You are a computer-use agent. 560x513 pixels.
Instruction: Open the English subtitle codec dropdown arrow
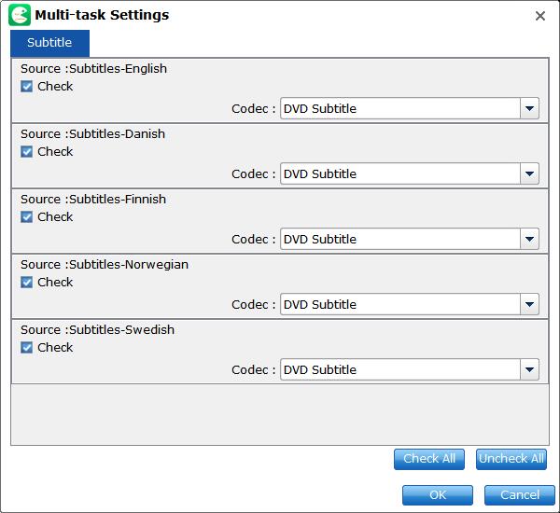point(529,108)
